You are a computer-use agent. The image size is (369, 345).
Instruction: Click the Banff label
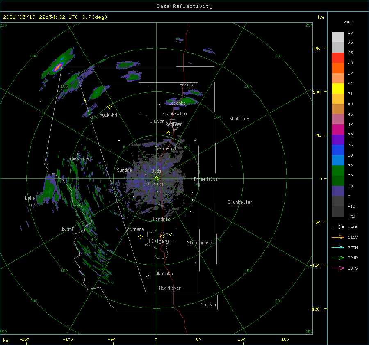coord(68,229)
